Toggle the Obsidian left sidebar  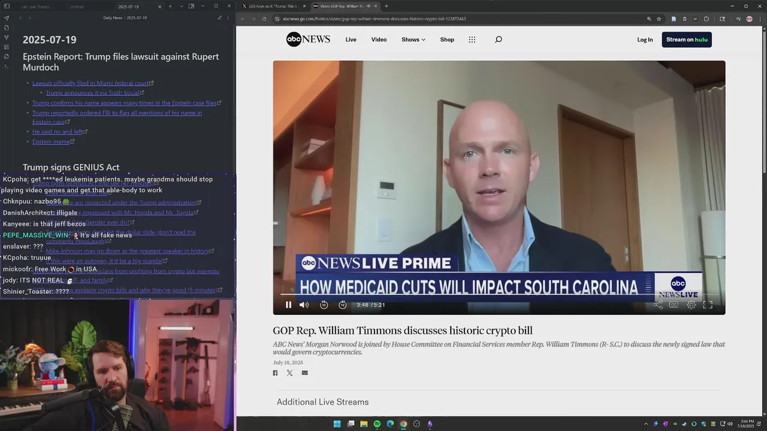pyautogui.click(x=7, y=7)
